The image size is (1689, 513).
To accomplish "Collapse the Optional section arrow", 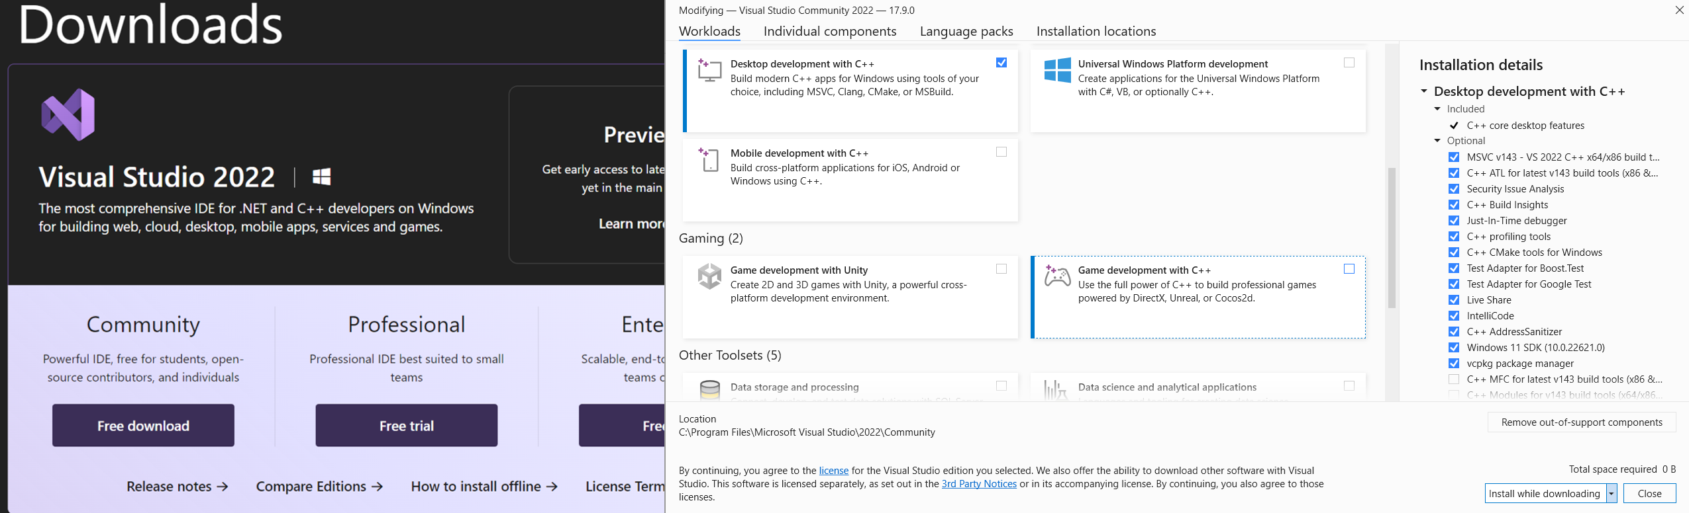I will pos(1437,141).
